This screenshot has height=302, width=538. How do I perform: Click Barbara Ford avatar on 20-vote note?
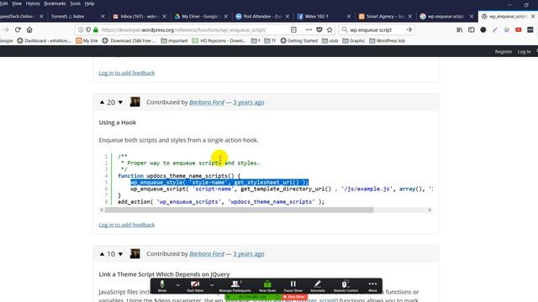point(134,102)
